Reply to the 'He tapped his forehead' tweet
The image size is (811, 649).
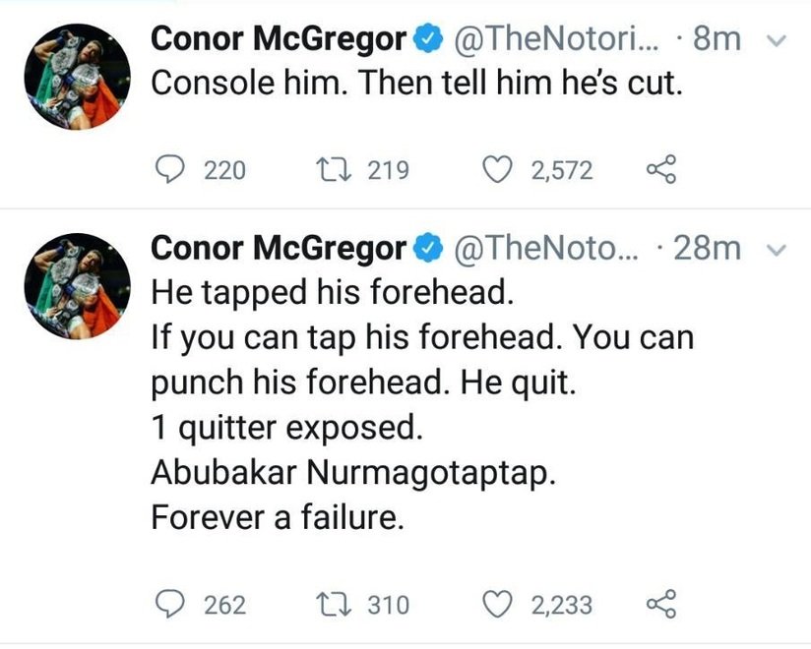click(x=174, y=603)
